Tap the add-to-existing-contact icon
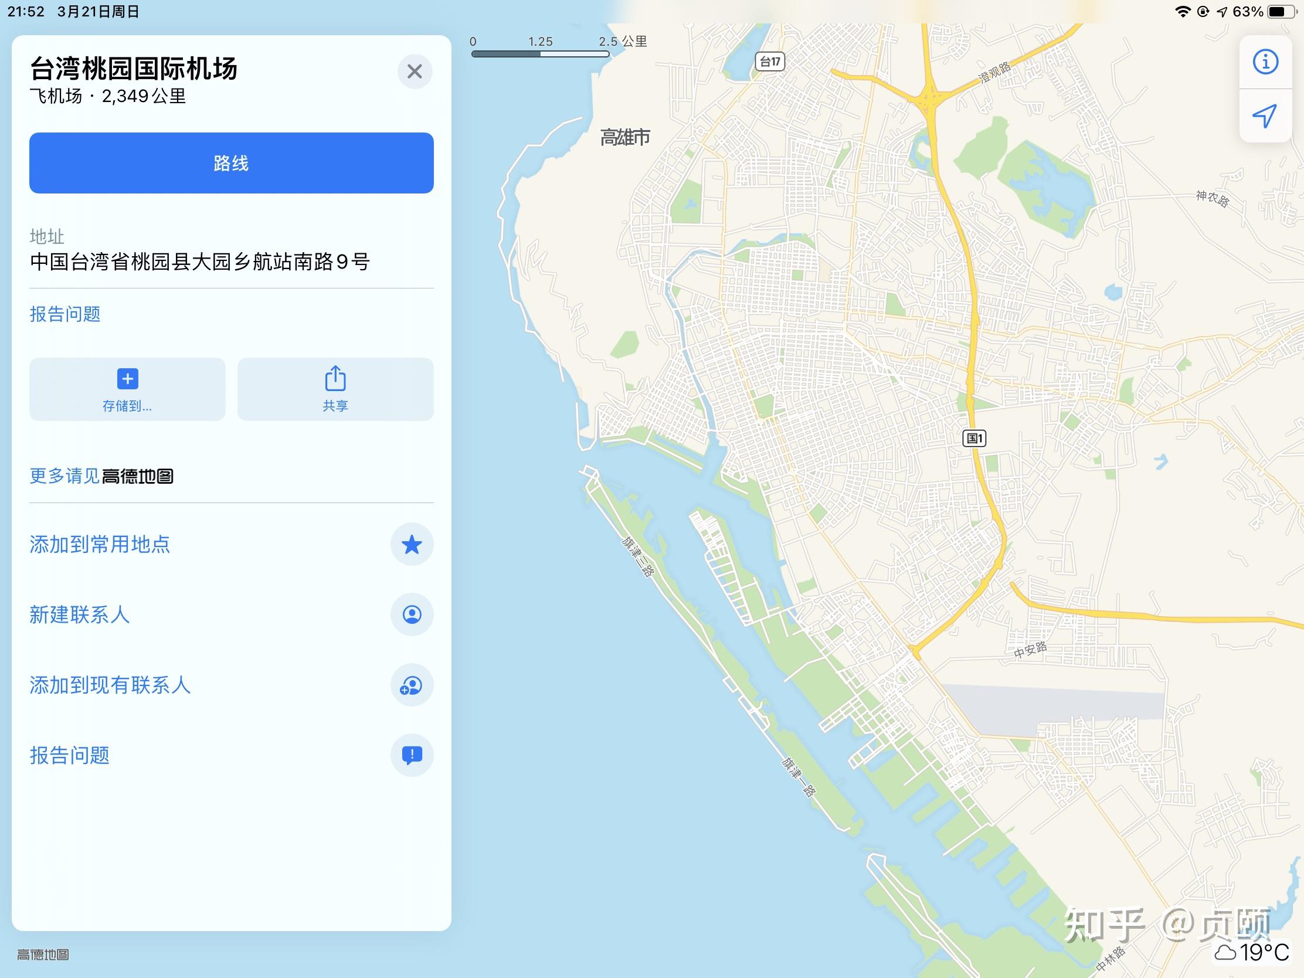Image resolution: width=1304 pixels, height=978 pixels. (x=412, y=685)
